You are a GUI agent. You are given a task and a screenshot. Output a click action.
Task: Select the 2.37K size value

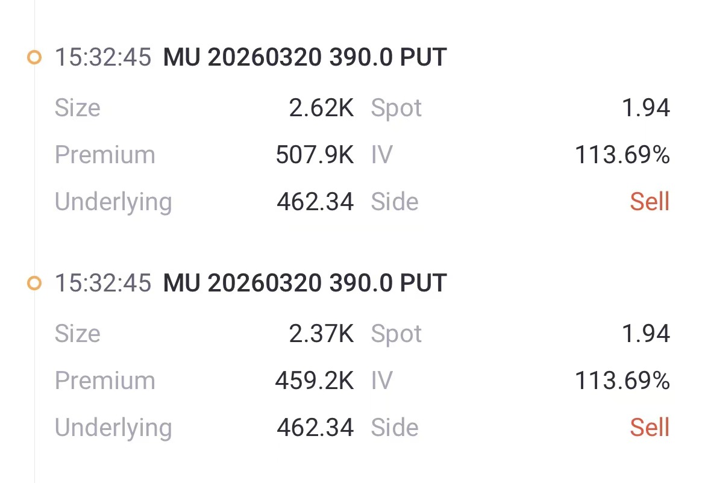coord(321,334)
